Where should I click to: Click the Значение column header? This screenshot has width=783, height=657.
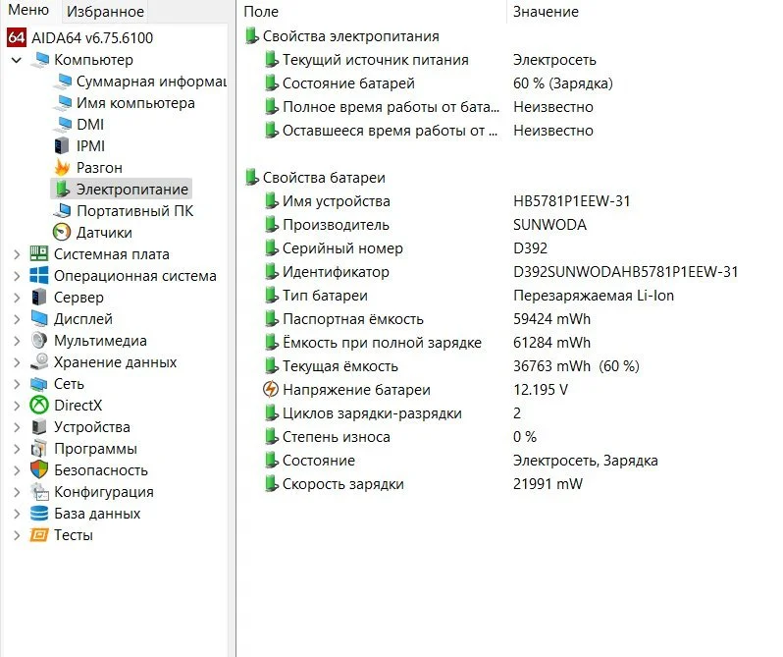[546, 12]
